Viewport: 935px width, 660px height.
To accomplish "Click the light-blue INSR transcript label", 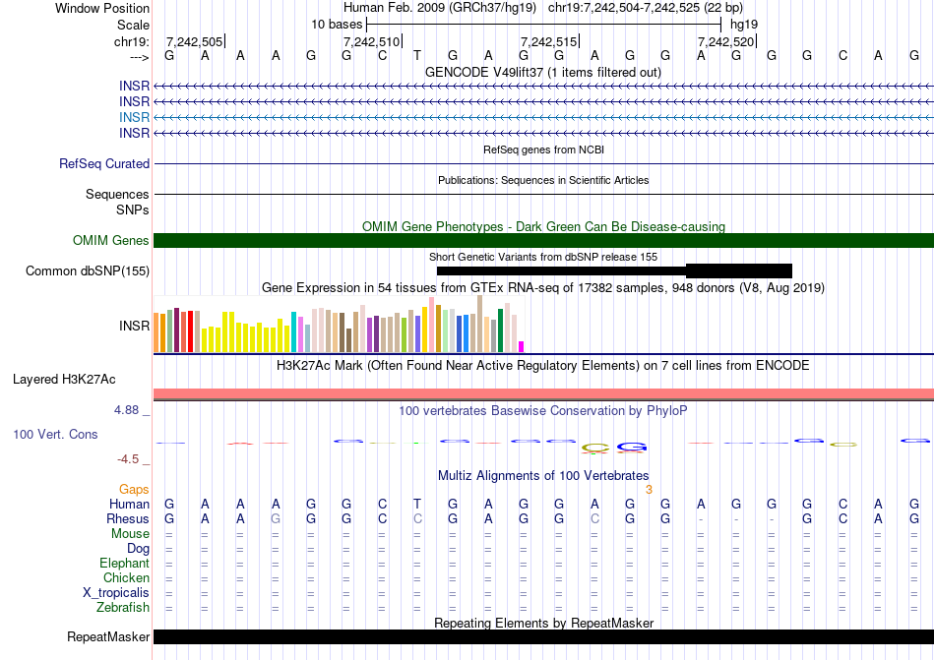I will point(134,117).
